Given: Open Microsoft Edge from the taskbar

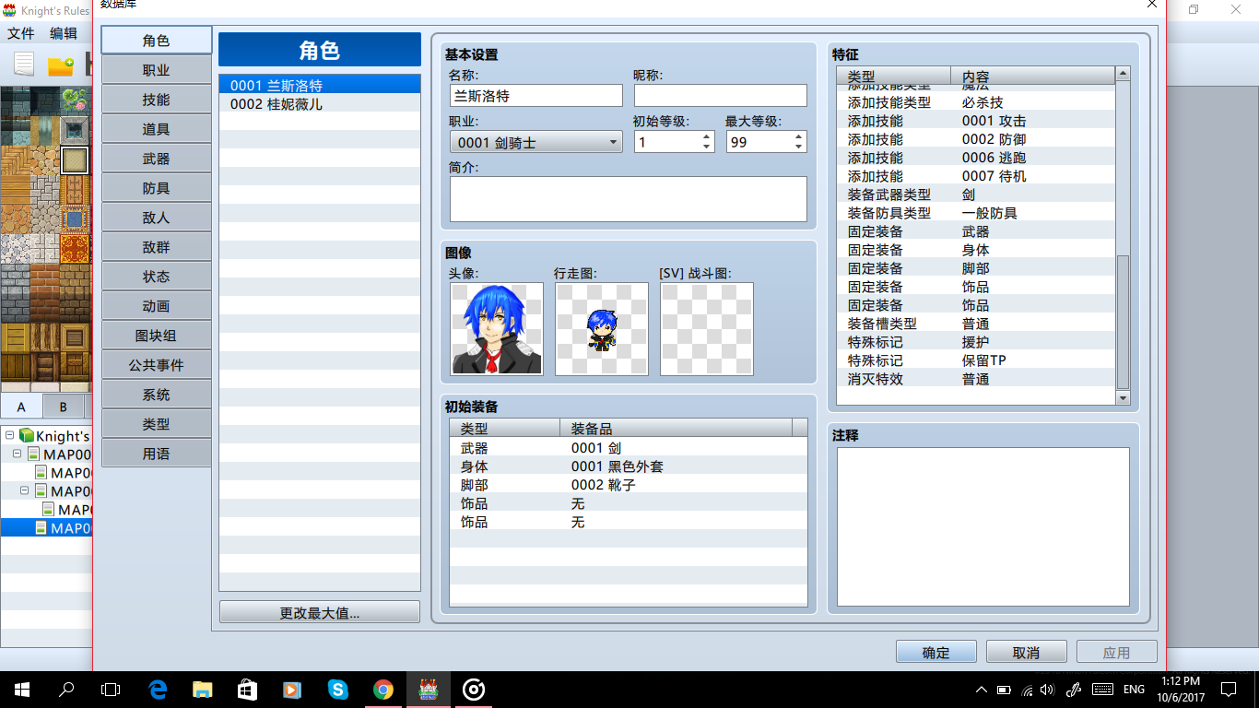Looking at the screenshot, I should click(x=157, y=689).
